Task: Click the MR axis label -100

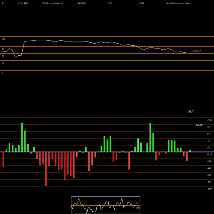Action: (x=210, y=189)
